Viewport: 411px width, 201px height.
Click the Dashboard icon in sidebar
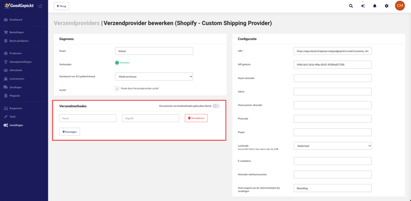tap(6, 20)
